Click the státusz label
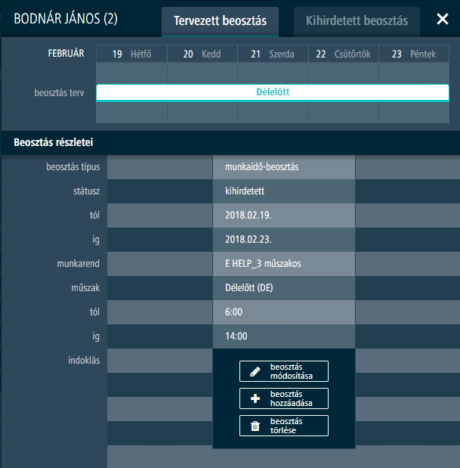 [x=86, y=191]
